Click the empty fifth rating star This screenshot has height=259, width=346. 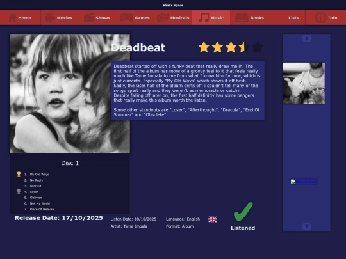click(x=258, y=47)
